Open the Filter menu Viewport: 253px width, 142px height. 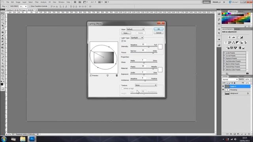point(37,2)
